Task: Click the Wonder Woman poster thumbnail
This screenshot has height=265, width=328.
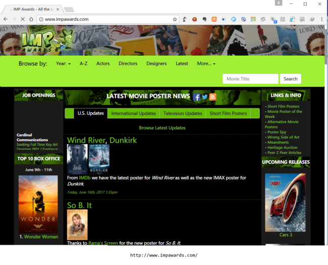Action: (x=38, y=204)
